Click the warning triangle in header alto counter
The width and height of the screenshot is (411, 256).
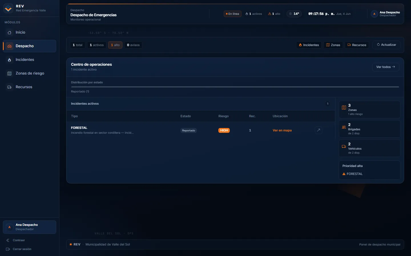pyautogui.click(x=269, y=14)
